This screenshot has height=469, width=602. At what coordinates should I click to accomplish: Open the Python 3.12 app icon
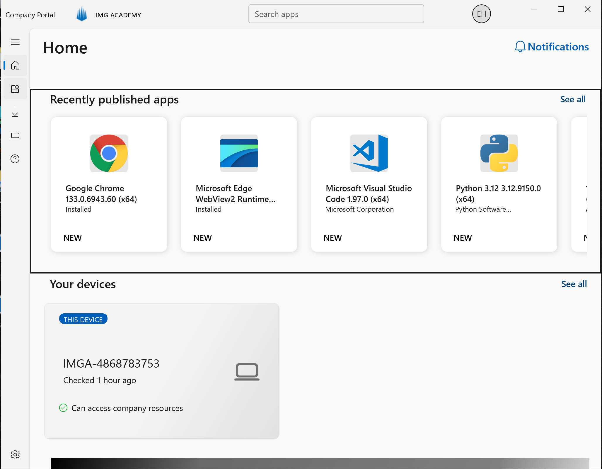click(499, 153)
